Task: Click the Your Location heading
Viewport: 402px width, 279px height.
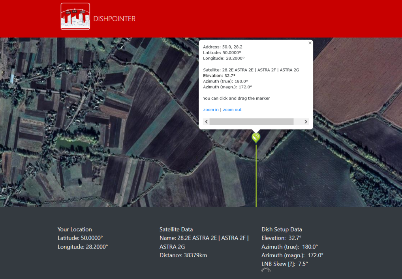Action: [75, 229]
